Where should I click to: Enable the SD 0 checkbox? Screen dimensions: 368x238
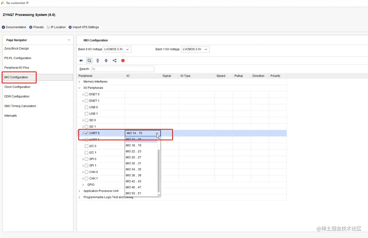point(86,120)
